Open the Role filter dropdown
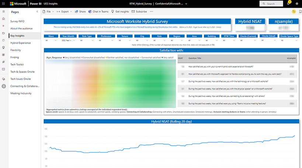Screen dimensions: 302x168 click(159, 40)
